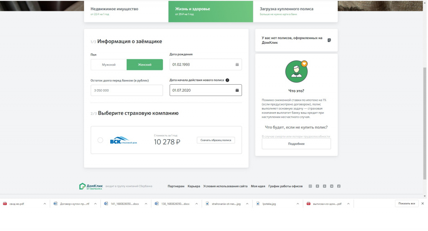Screen dimensions: 428x231
Task: Open the strahovanie-ot-nes...jpg downloaded file
Action: tap(226, 204)
